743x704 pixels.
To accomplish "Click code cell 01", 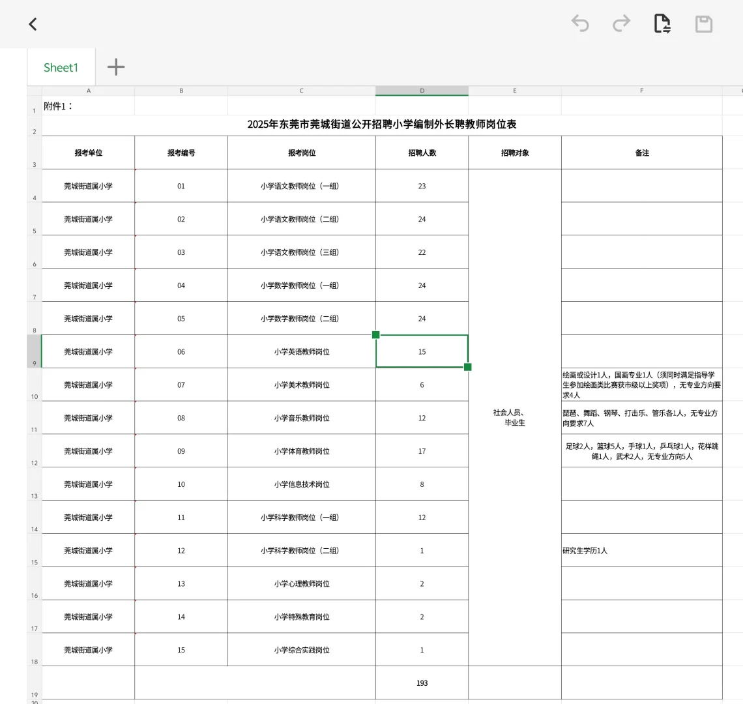I will (x=181, y=186).
